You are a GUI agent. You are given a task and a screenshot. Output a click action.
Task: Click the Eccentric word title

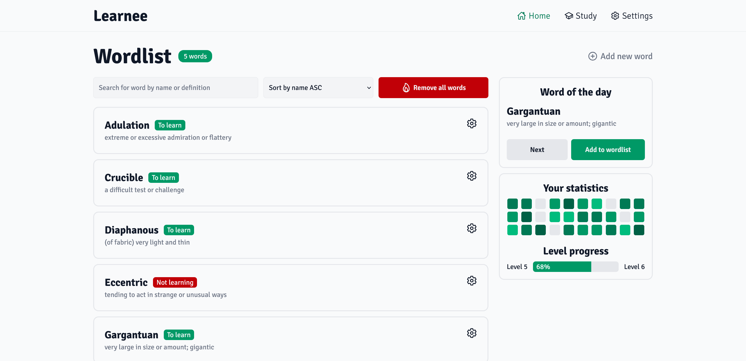click(126, 282)
